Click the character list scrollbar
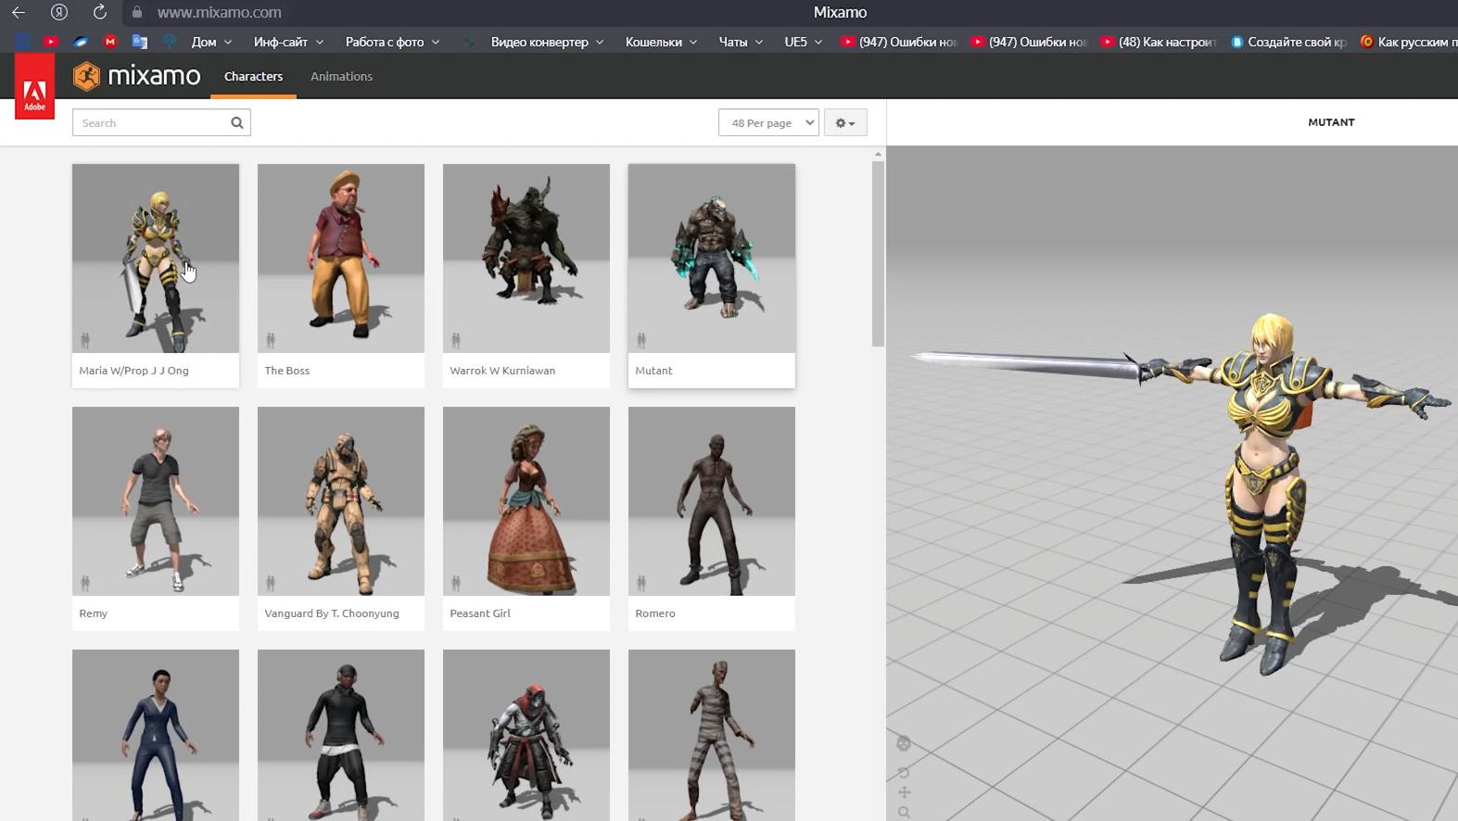This screenshot has height=821, width=1458. tap(878, 254)
